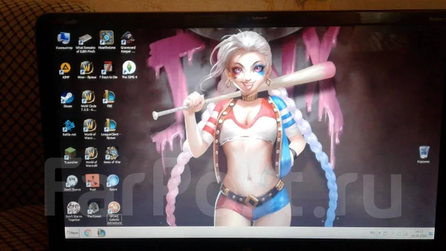Switch the RU input language indicator
This screenshot has height=251, width=446.
point(372,233)
